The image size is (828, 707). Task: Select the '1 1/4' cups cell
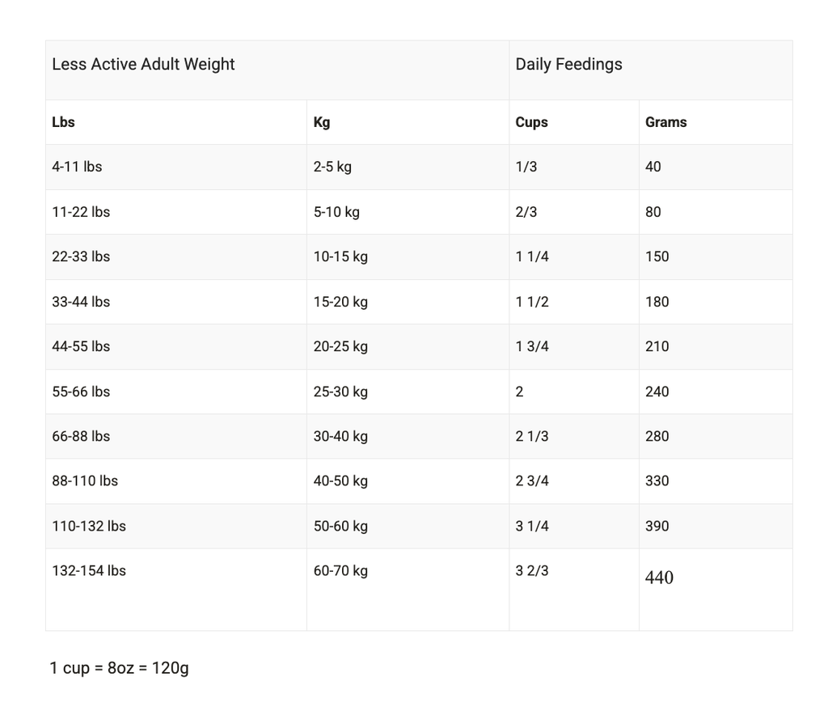[532, 256]
